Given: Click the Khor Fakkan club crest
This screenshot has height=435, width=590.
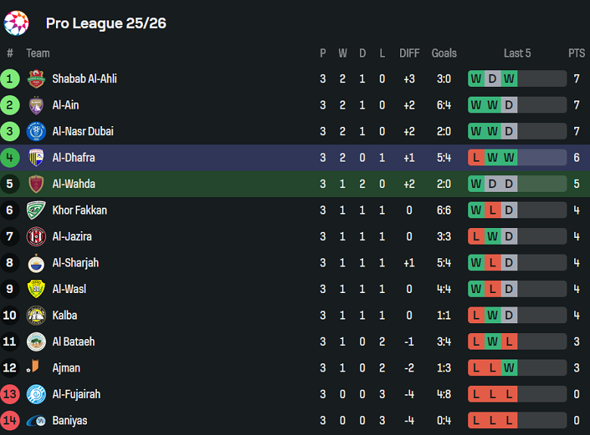Looking at the screenshot, I should [36, 210].
